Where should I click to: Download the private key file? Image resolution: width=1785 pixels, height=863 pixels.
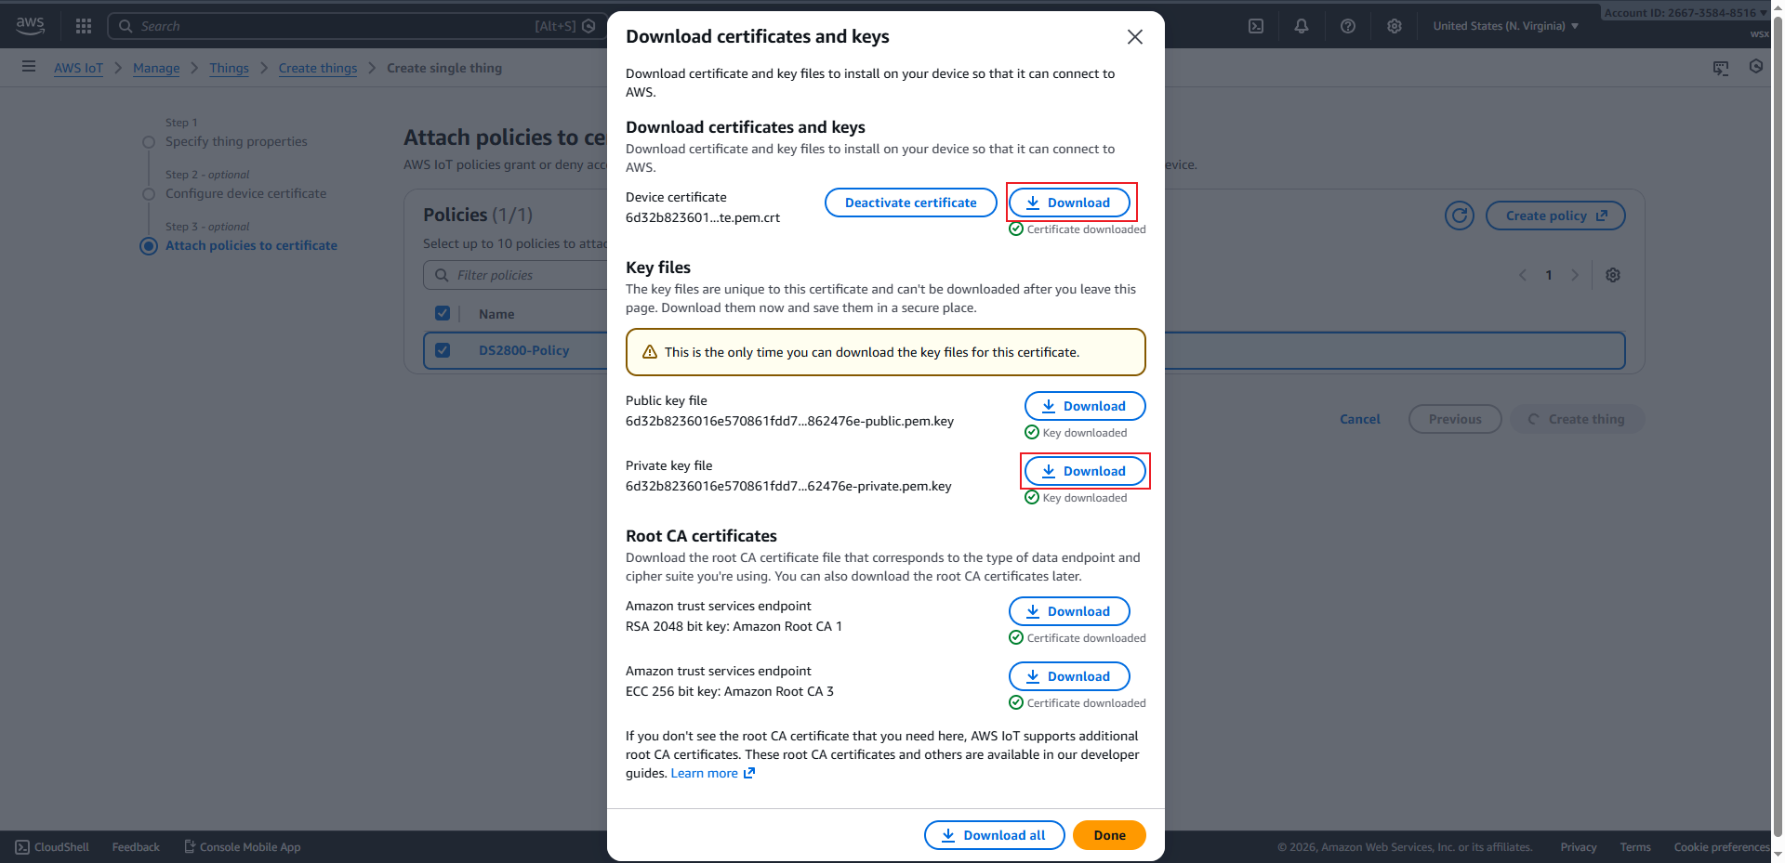[1085, 471]
